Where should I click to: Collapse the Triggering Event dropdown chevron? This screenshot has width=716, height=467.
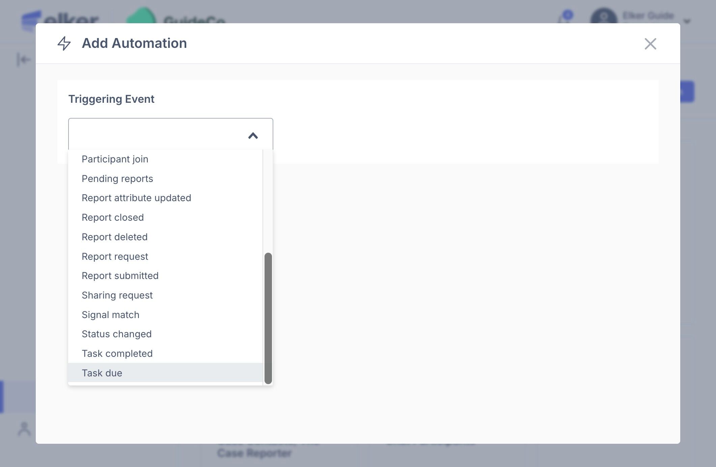253,135
